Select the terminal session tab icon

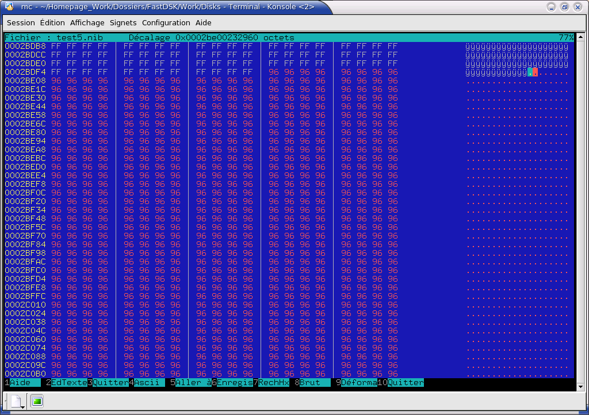coord(37,401)
